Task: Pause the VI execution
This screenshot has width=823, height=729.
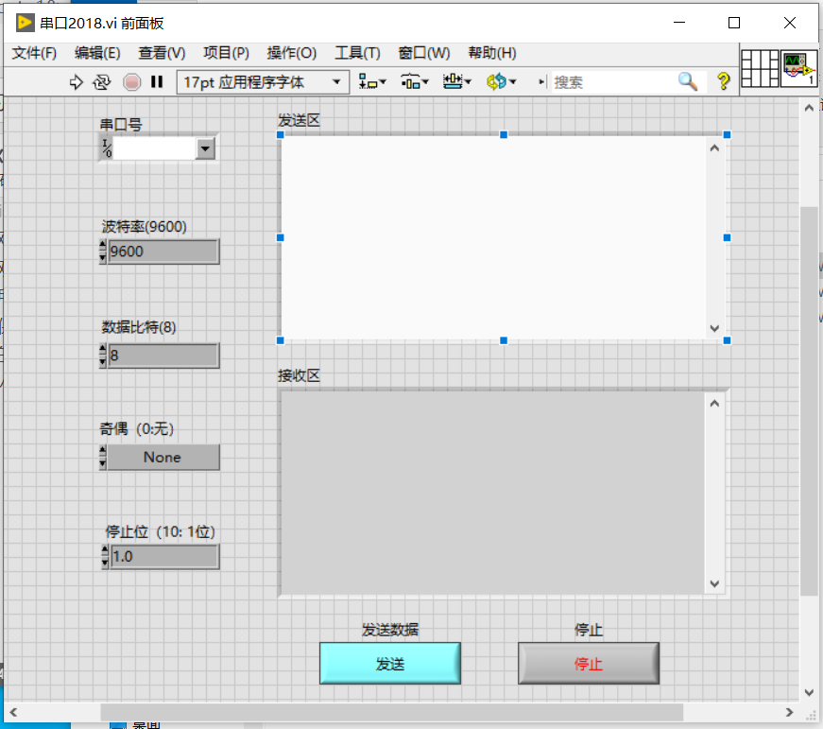Action: click(x=158, y=82)
